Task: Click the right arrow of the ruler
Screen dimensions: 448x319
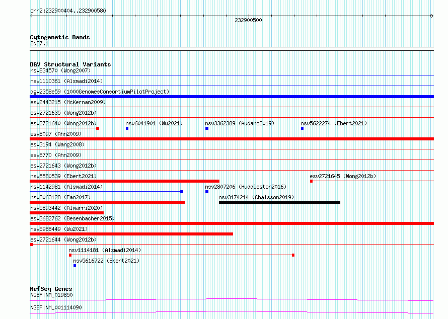Action: pos(432,16)
